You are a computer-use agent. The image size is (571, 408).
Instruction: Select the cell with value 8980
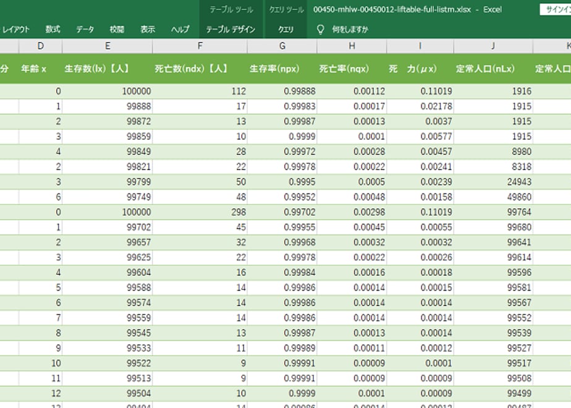point(493,151)
